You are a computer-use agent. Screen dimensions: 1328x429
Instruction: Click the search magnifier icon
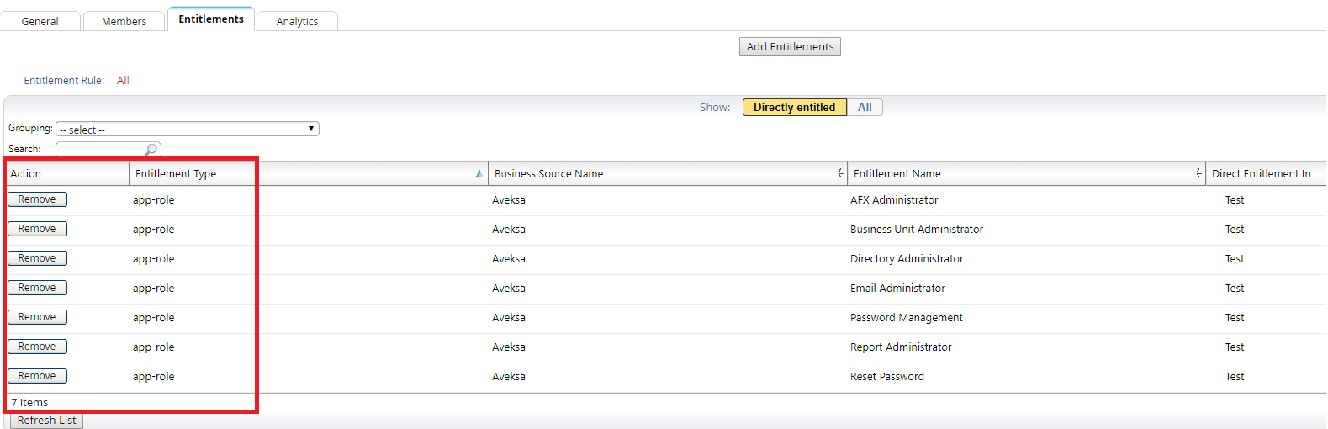tap(151, 150)
